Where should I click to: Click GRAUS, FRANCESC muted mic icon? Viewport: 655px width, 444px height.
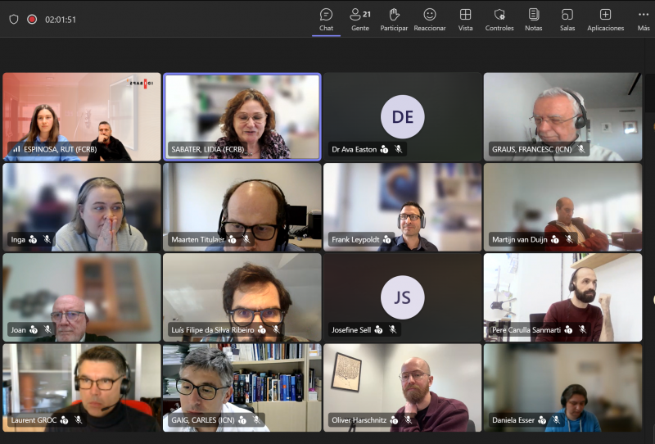pyautogui.click(x=581, y=149)
